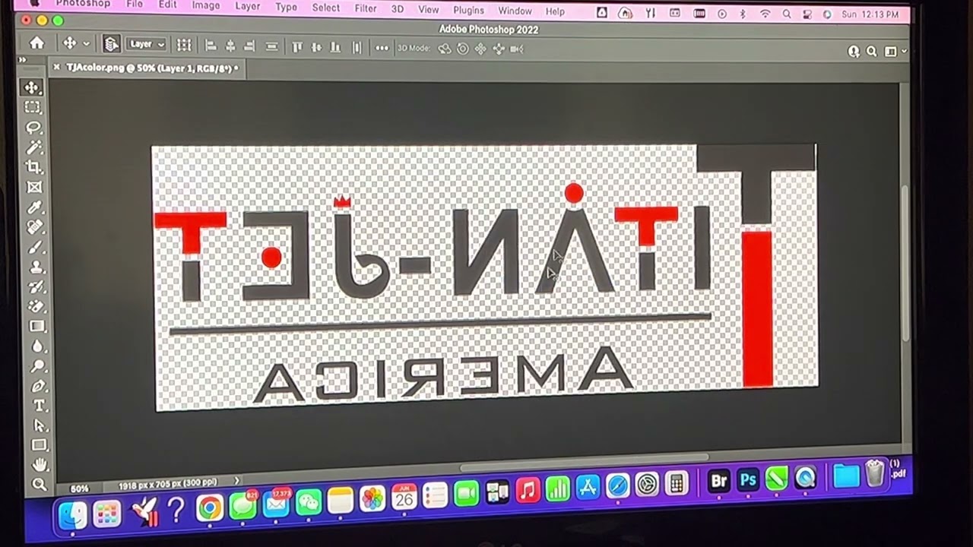Distribute horizontally in options bar

click(x=357, y=48)
